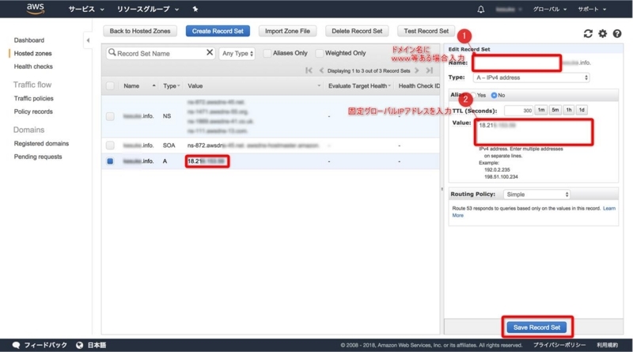The width and height of the screenshot is (633, 352).
Task: Open the グローバル region dropdown
Action: (x=549, y=9)
